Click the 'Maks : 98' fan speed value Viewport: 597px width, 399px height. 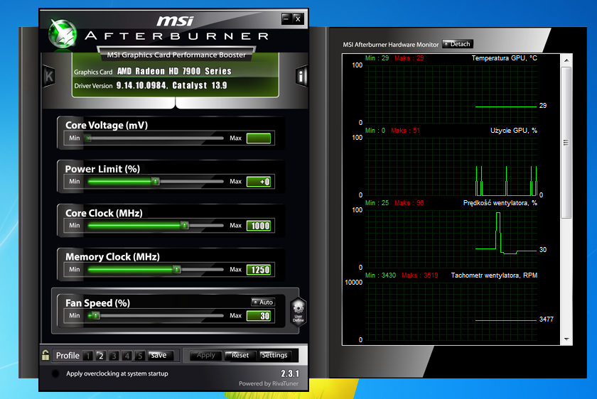409,203
